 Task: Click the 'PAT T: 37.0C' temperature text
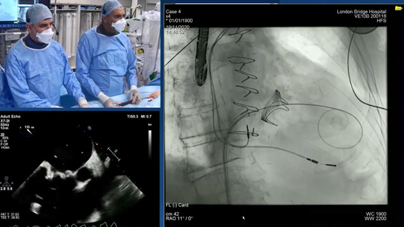(x=10, y=214)
